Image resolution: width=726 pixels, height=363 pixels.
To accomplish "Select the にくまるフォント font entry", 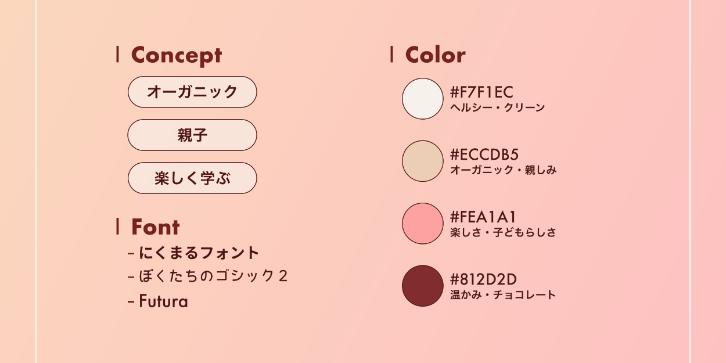I will pos(199,253).
